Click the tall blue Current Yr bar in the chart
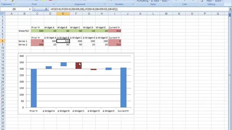This screenshot has height=130, width=232. click(x=123, y=87)
